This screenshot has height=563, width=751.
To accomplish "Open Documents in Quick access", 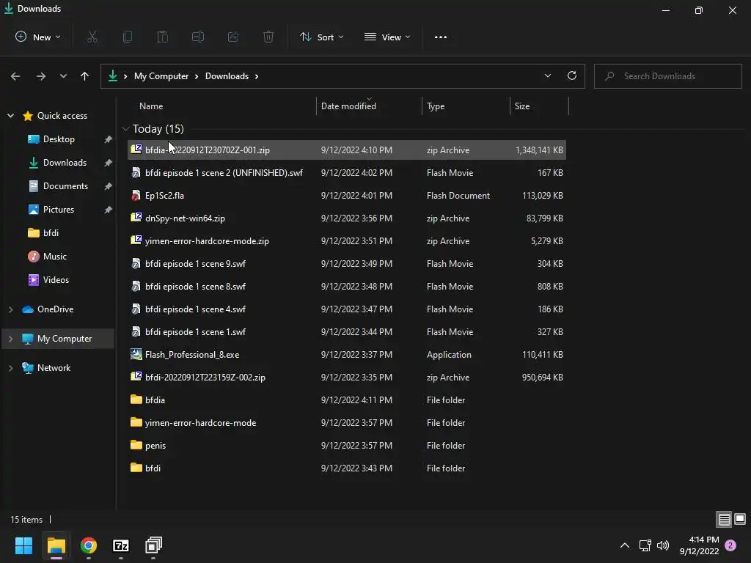I will (65, 185).
